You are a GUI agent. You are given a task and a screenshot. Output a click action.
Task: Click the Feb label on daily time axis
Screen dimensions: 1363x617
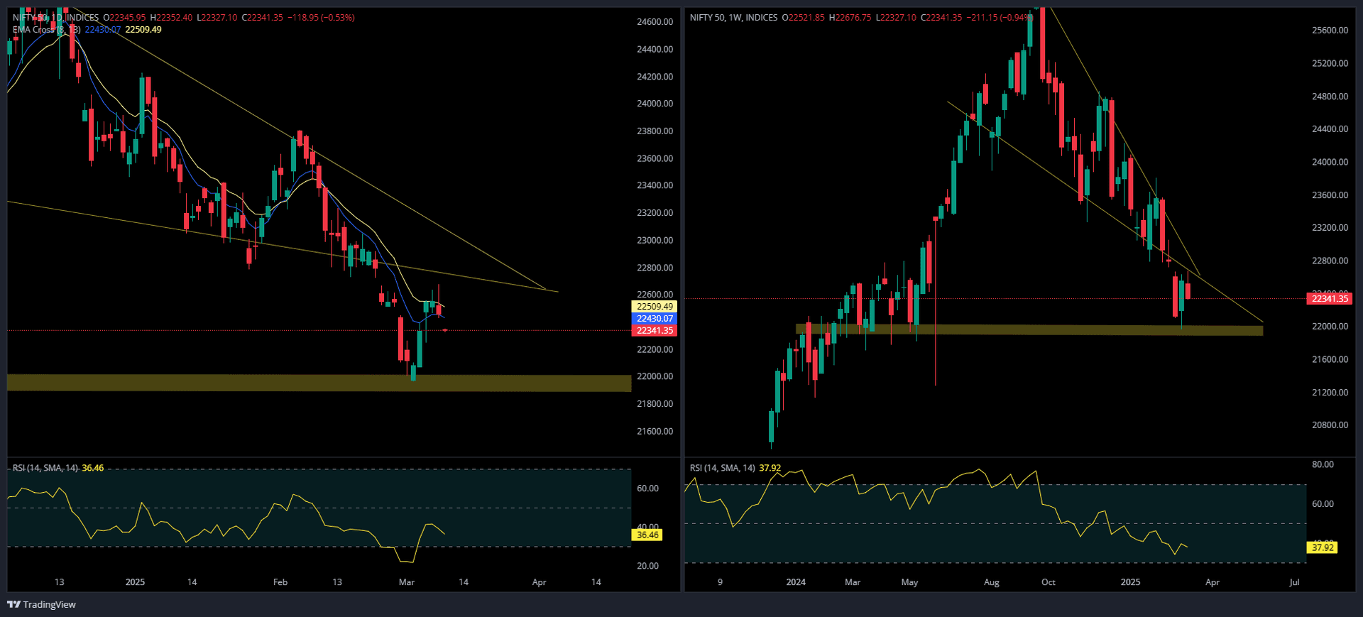click(280, 582)
